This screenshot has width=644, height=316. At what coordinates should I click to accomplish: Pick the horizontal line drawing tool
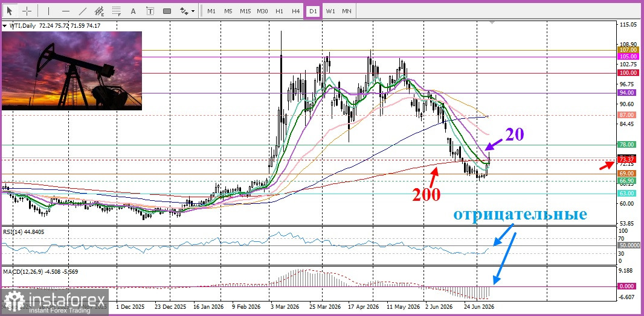click(x=66, y=11)
